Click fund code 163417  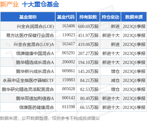(69, 44)
